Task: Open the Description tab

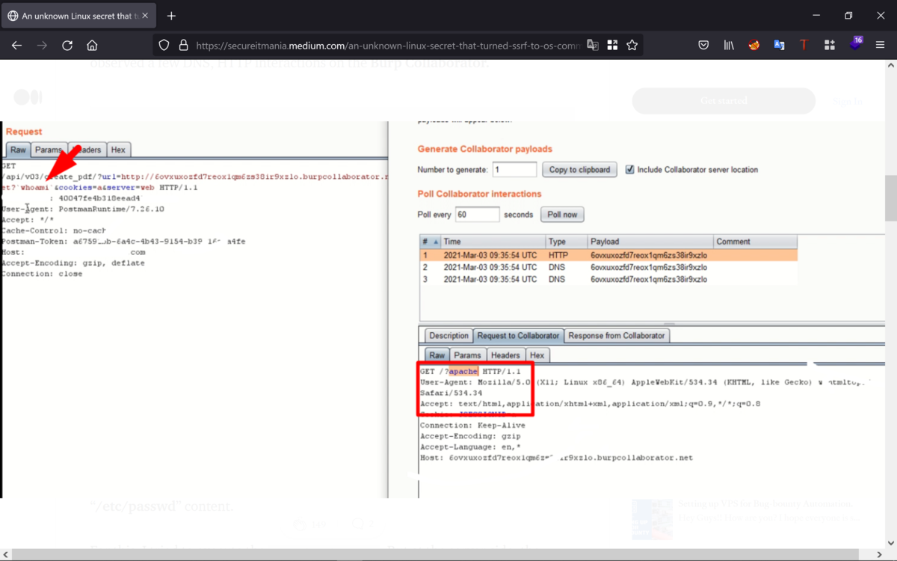Action: point(449,336)
